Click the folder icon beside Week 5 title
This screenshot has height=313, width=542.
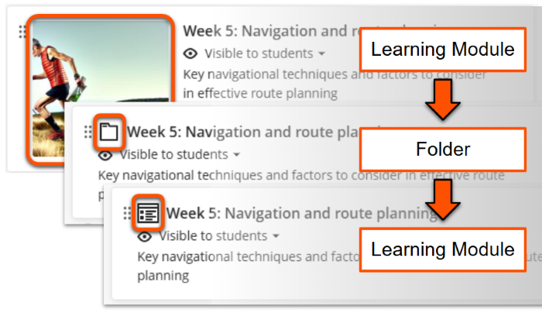(x=109, y=132)
